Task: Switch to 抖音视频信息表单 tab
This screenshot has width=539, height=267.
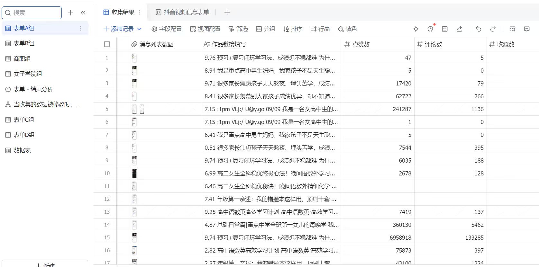Action: pos(182,12)
